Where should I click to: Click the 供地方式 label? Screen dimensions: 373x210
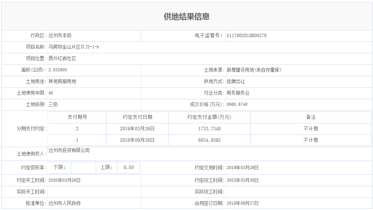coord(214,81)
